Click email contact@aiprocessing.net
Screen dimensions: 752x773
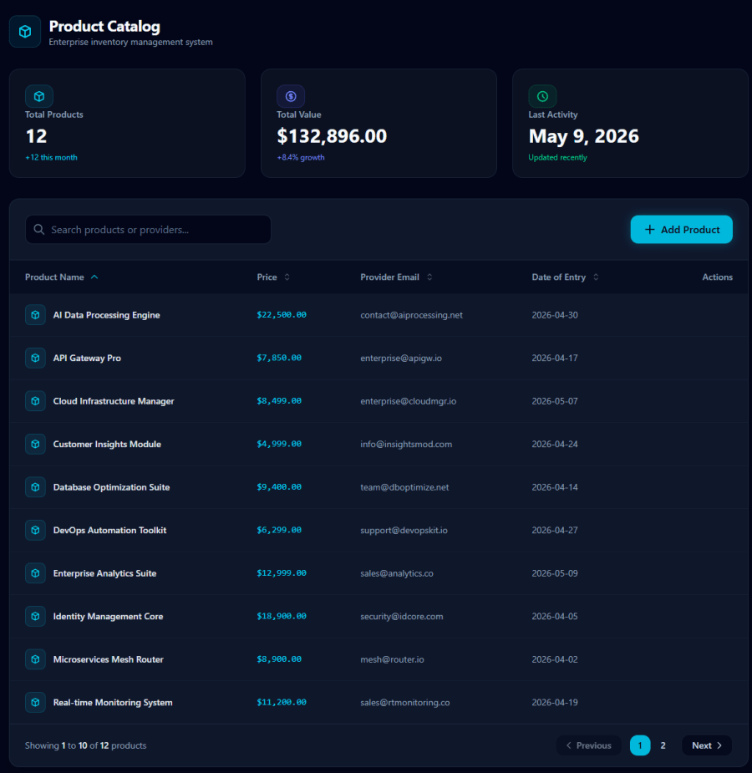click(x=411, y=315)
